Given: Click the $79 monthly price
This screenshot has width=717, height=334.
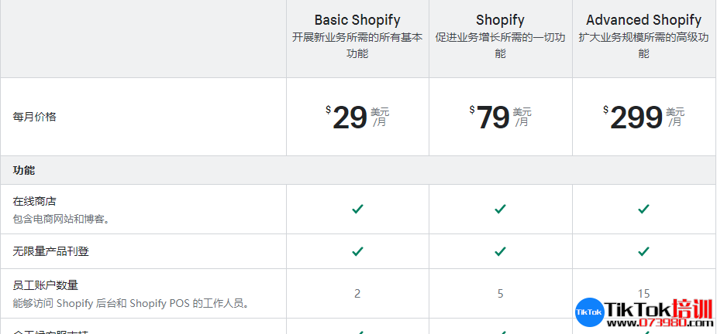Looking at the screenshot, I should tap(500, 118).
